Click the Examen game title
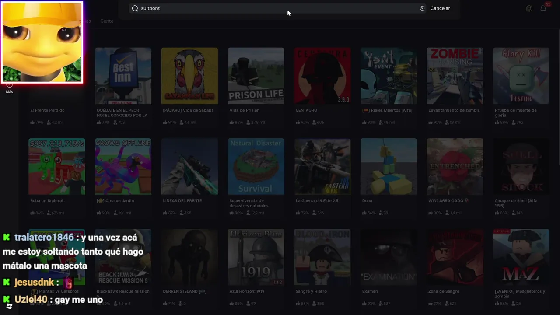 370,291
